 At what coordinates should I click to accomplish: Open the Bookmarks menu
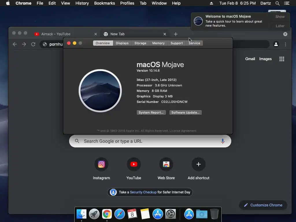[104, 3]
